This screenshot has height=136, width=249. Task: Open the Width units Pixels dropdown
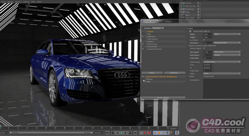click(x=227, y=34)
